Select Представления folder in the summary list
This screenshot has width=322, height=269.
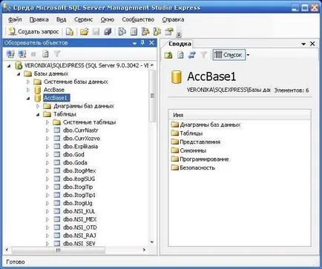click(200, 142)
